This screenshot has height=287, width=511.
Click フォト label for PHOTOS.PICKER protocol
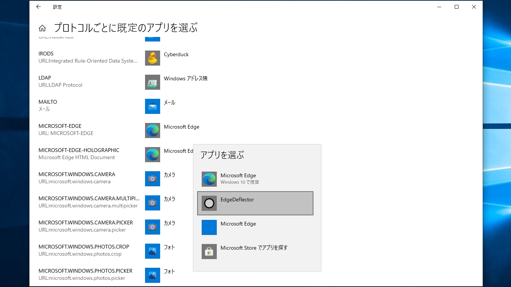170,272
